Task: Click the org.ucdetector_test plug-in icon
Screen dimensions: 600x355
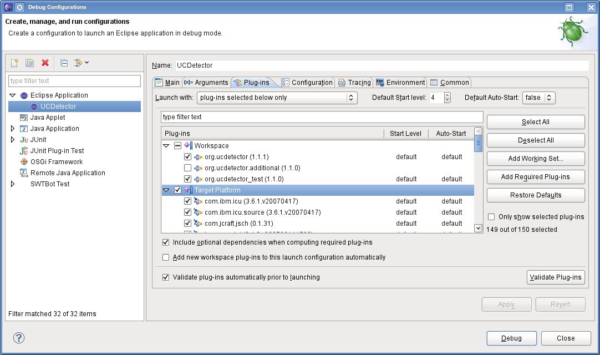Action: [x=198, y=179]
